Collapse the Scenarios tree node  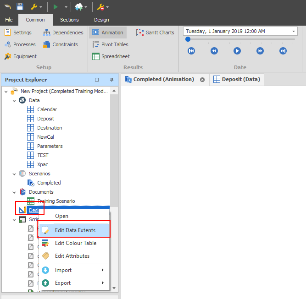point(14,174)
